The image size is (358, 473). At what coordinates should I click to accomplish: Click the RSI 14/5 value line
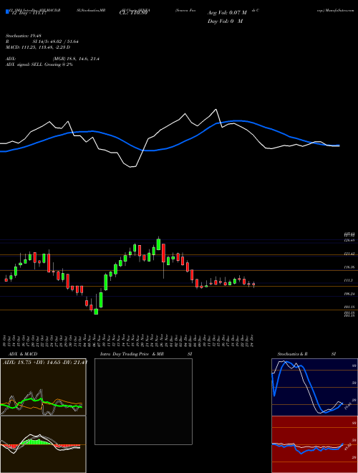(42, 42)
